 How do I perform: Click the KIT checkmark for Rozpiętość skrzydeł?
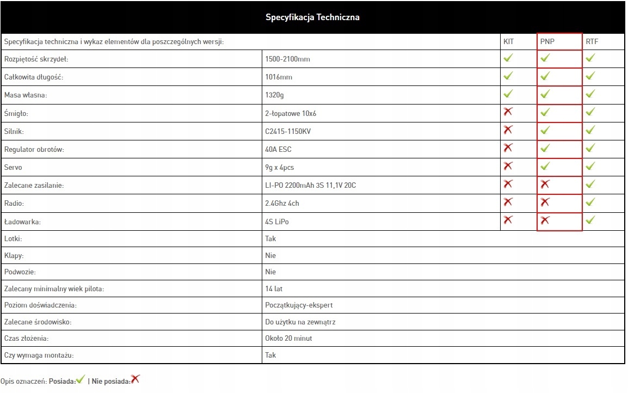(x=508, y=58)
